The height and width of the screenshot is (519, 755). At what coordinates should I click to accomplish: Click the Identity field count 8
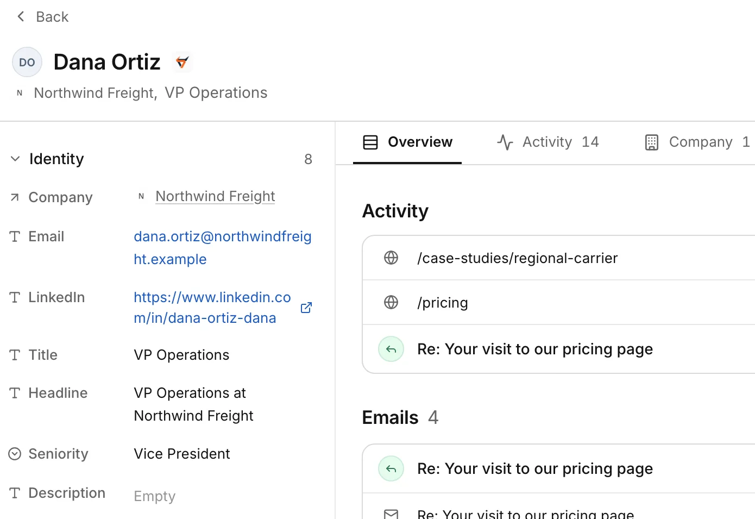pyautogui.click(x=308, y=159)
